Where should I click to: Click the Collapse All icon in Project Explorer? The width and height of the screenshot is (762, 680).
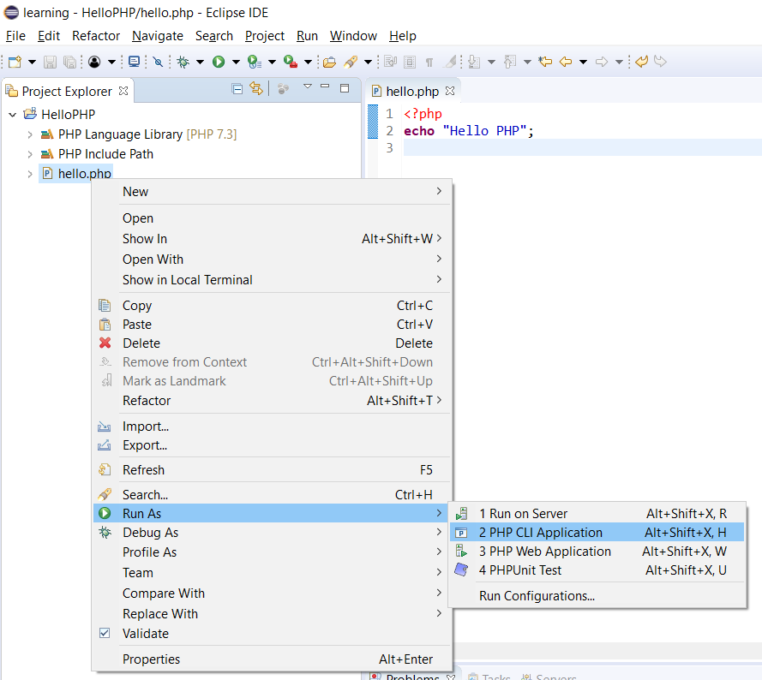tap(237, 89)
